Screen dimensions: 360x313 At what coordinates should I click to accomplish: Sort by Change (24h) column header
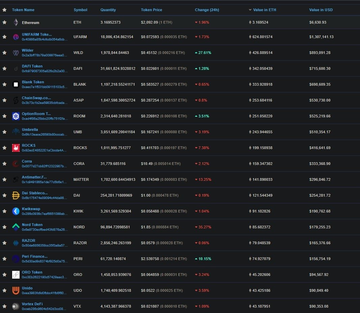point(207,10)
